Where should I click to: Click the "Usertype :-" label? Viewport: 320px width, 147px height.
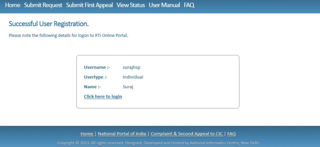pyautogui.click(x=96, y=77)
